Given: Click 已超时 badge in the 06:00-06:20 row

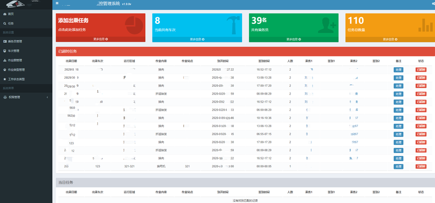Looking at the screenshot, I should click(x=421, y=110).
